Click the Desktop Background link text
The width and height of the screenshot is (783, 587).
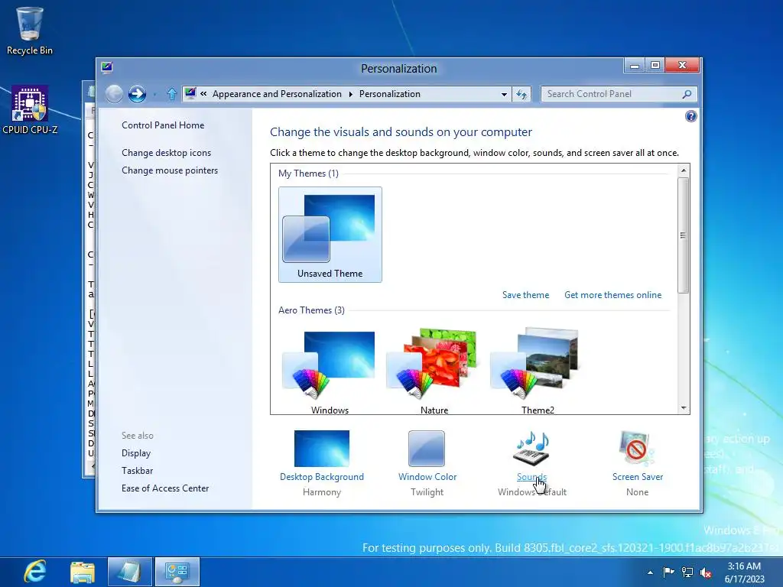[x=322, y=477]
